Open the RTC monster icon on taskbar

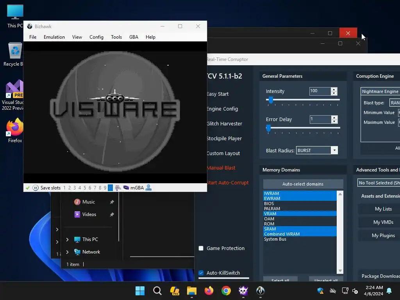click(x=243, y=291)
